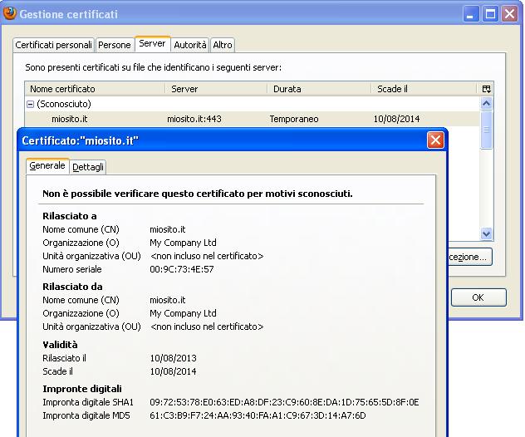Switch to Persone tab

[x=115, y=45]
